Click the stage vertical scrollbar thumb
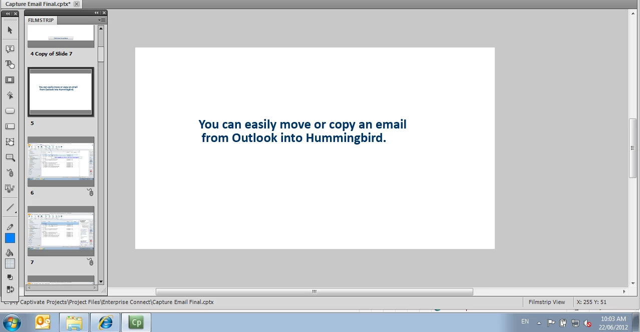 click(632, 147)
